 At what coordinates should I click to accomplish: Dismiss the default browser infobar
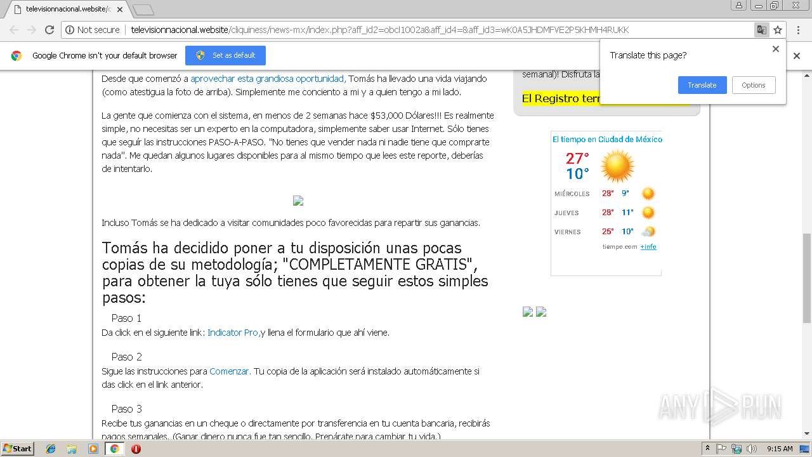pyautogui.click(x=797, y=56)
